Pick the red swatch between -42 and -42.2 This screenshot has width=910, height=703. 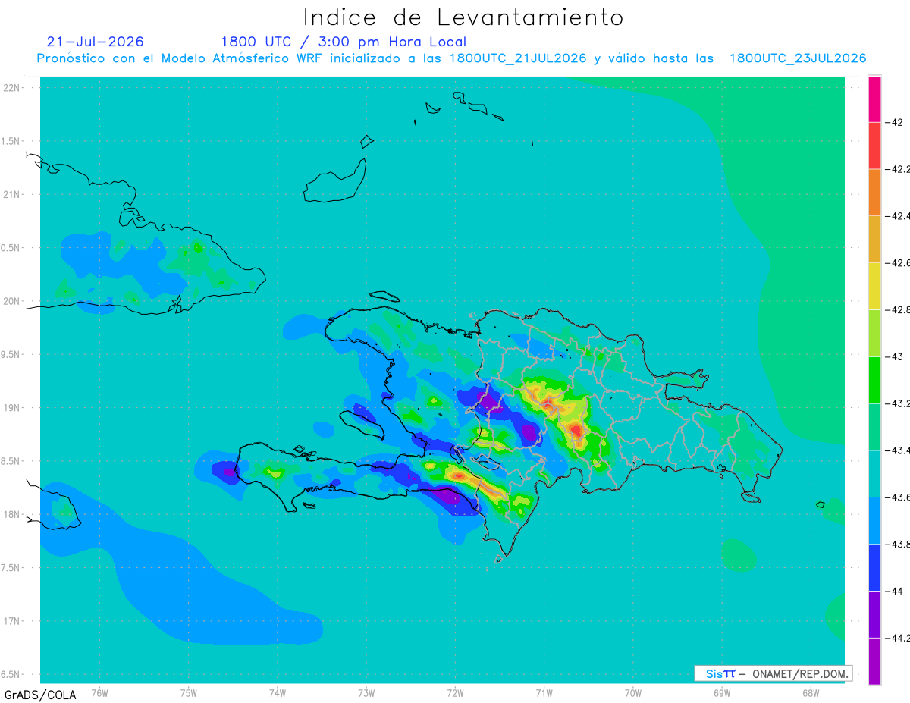[x=874, y=145]
